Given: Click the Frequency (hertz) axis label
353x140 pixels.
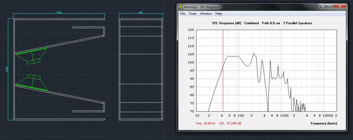Looking at the screenshot, I should coord(324,123).
